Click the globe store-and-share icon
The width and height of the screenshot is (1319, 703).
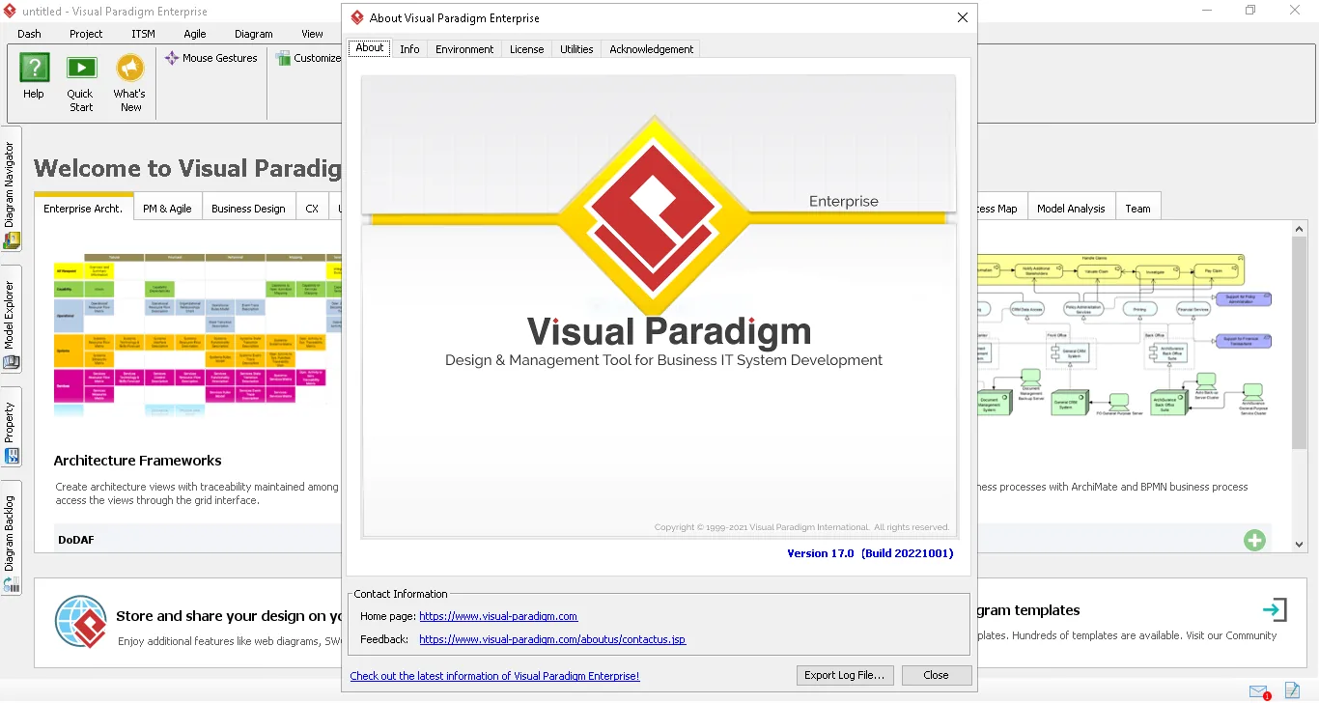point(81,622)
